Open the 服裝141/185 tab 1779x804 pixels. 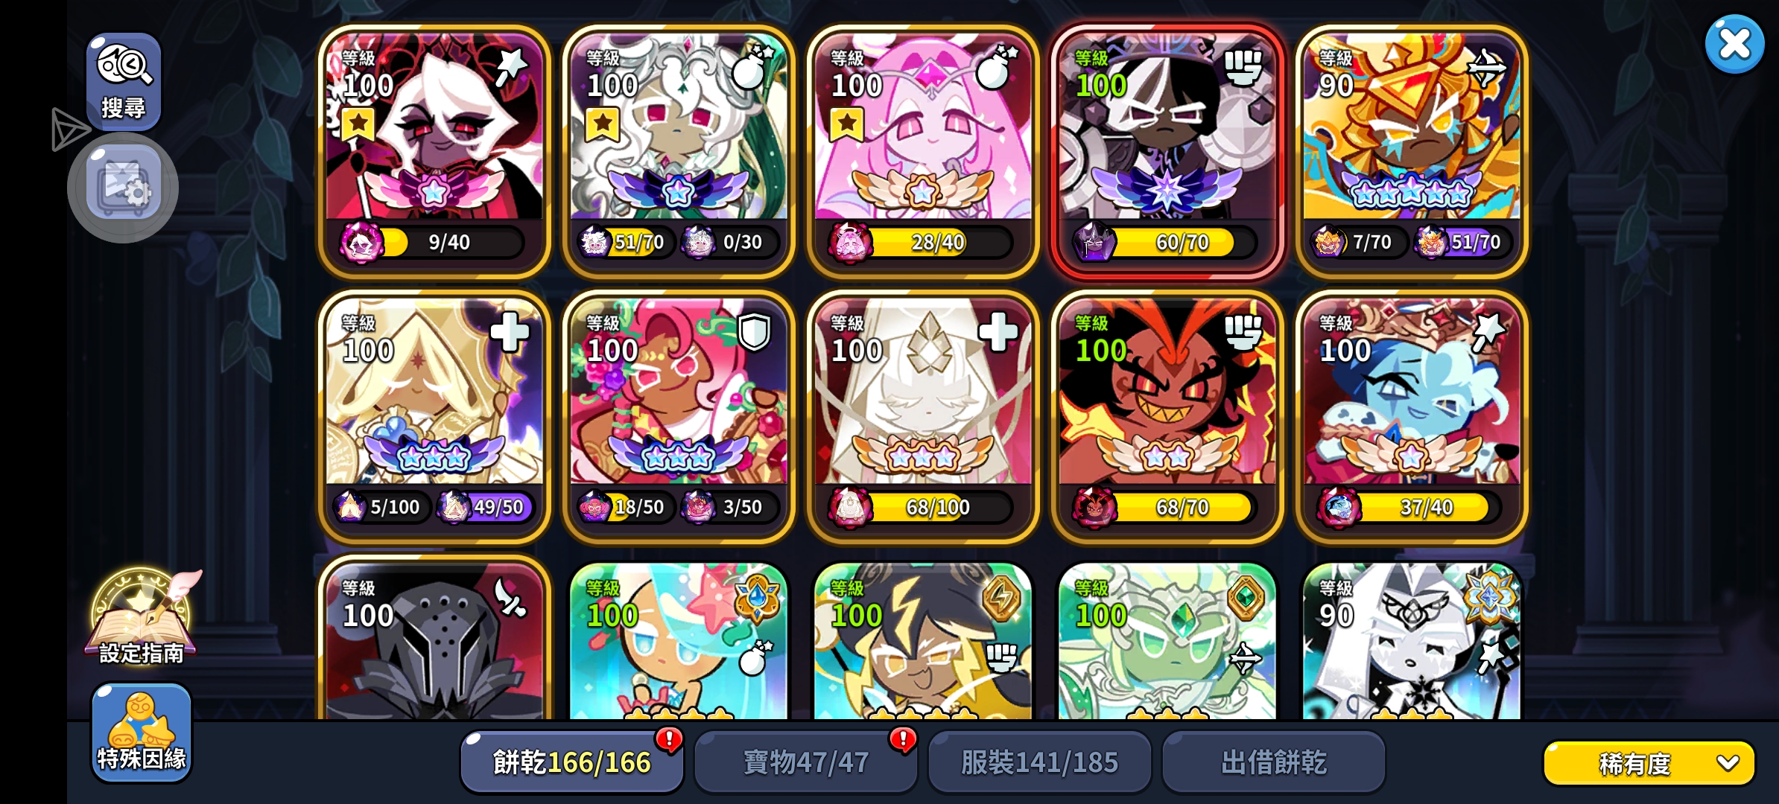[x=1040, y=762]
